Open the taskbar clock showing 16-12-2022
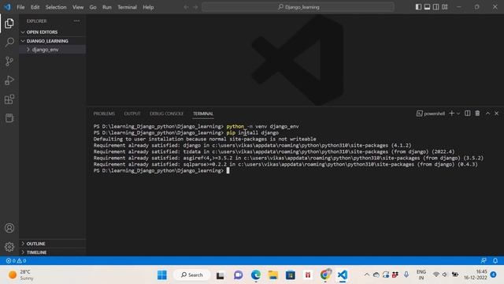Screen dimensions: 504x284 pos(476,275)
